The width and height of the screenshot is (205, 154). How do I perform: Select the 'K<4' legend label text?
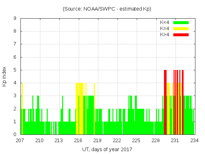(165, 22)
